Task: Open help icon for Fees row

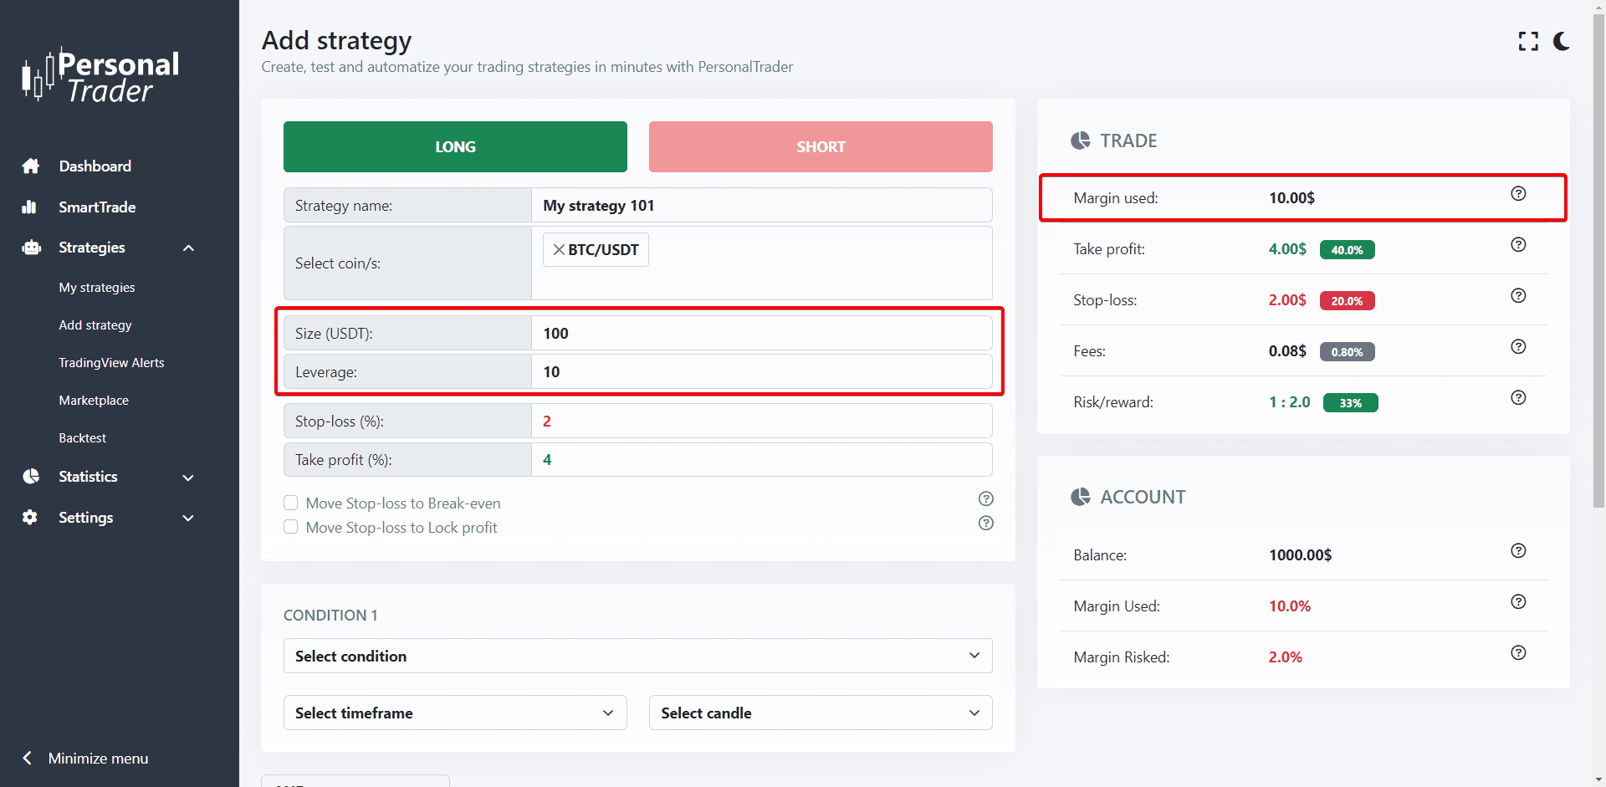Action: 1518,347
